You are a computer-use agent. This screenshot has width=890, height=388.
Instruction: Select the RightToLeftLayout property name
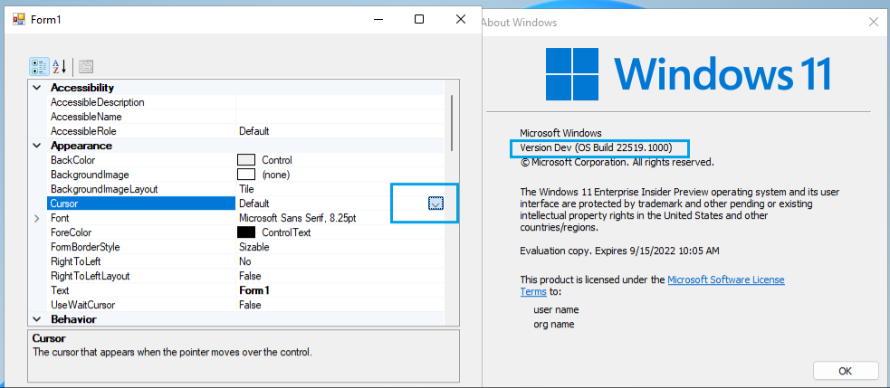pyautogui.click(x=91, y=276)
